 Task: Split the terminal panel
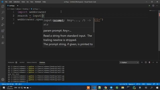(x=146, y=62)
